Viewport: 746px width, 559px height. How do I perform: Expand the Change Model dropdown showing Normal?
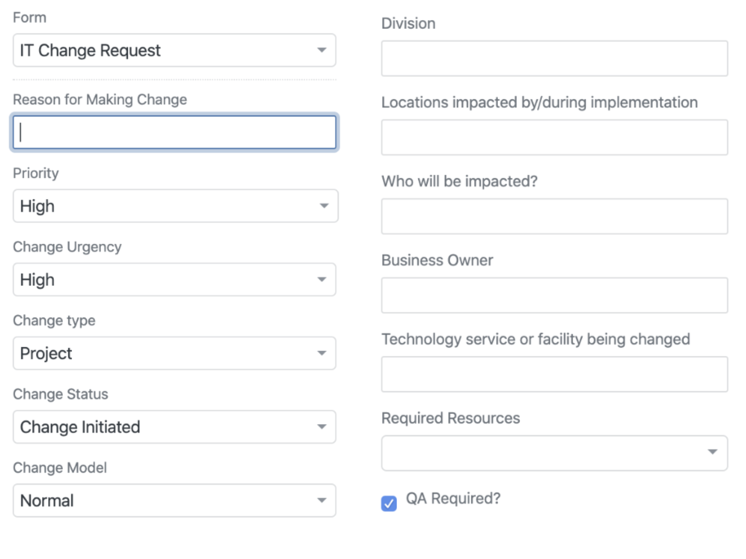[174, 501]
